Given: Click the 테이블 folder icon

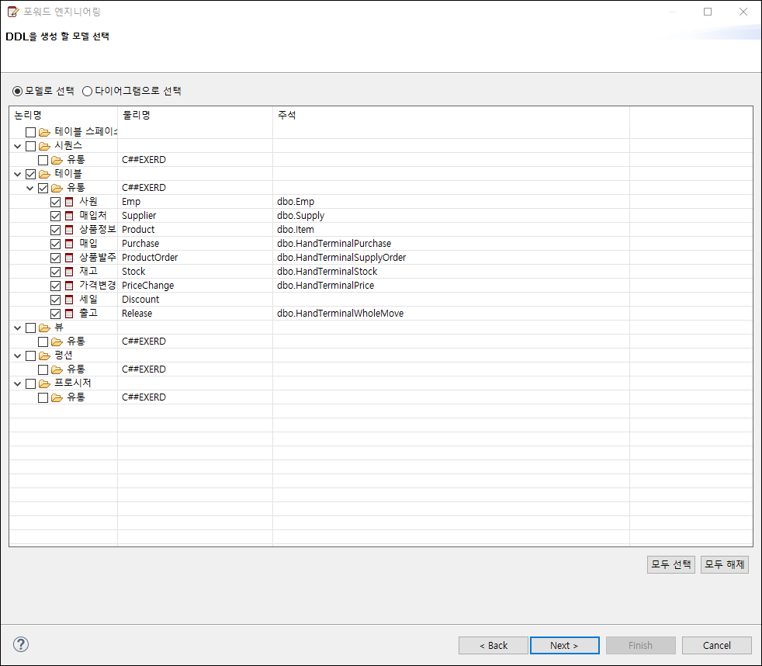Looking at the screenshot, I should click(x=45, y=174).
